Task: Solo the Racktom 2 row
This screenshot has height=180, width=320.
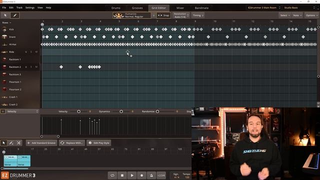Action: coord(31,67)
